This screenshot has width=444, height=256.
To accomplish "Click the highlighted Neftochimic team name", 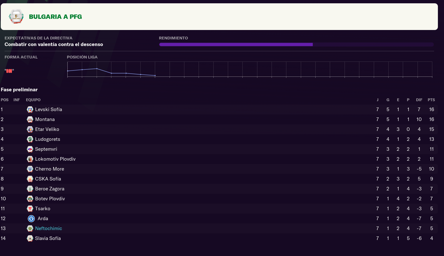I will click(49, 229).
